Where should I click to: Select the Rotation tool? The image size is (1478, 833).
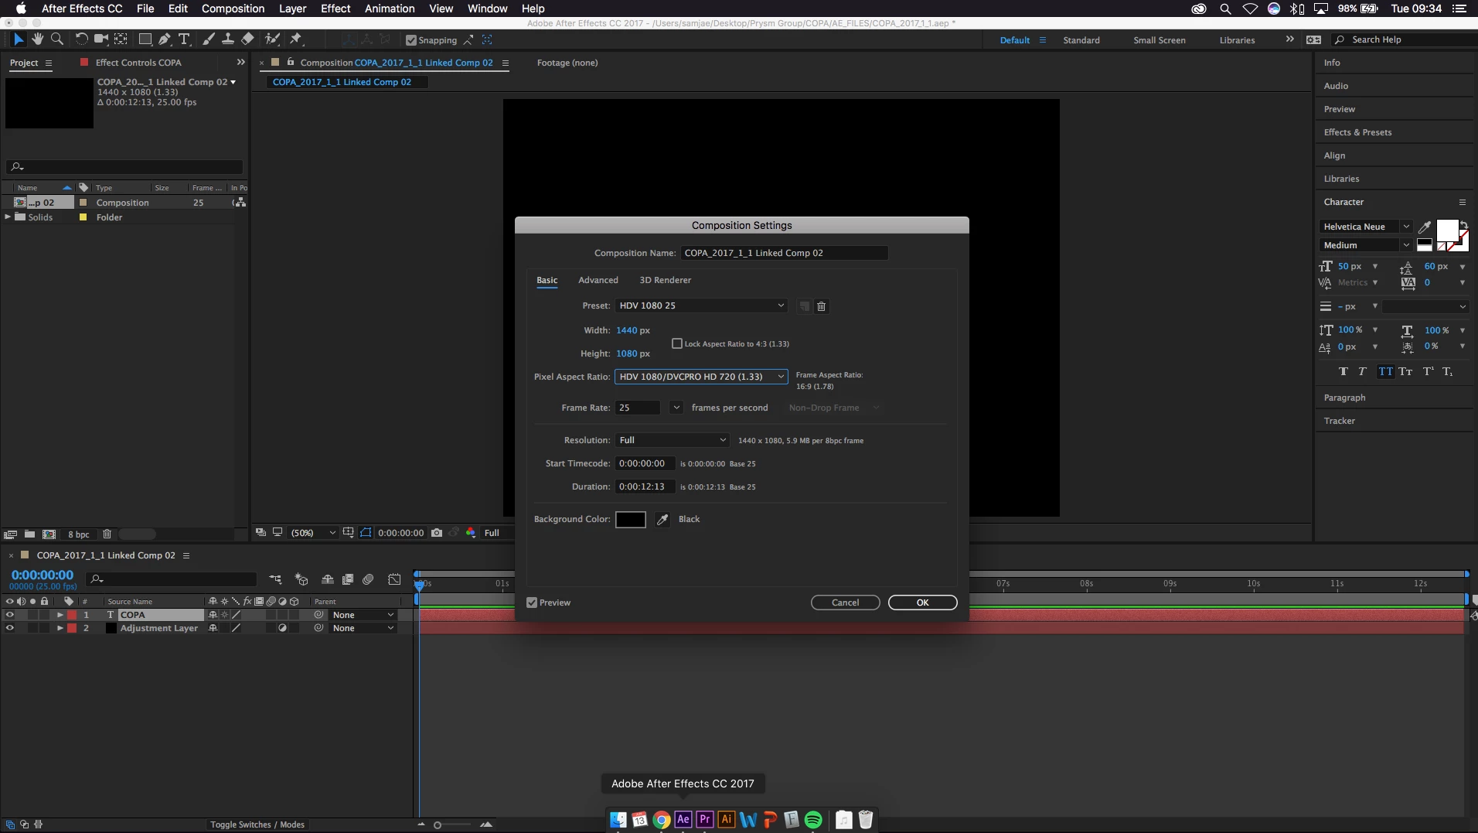81,39
